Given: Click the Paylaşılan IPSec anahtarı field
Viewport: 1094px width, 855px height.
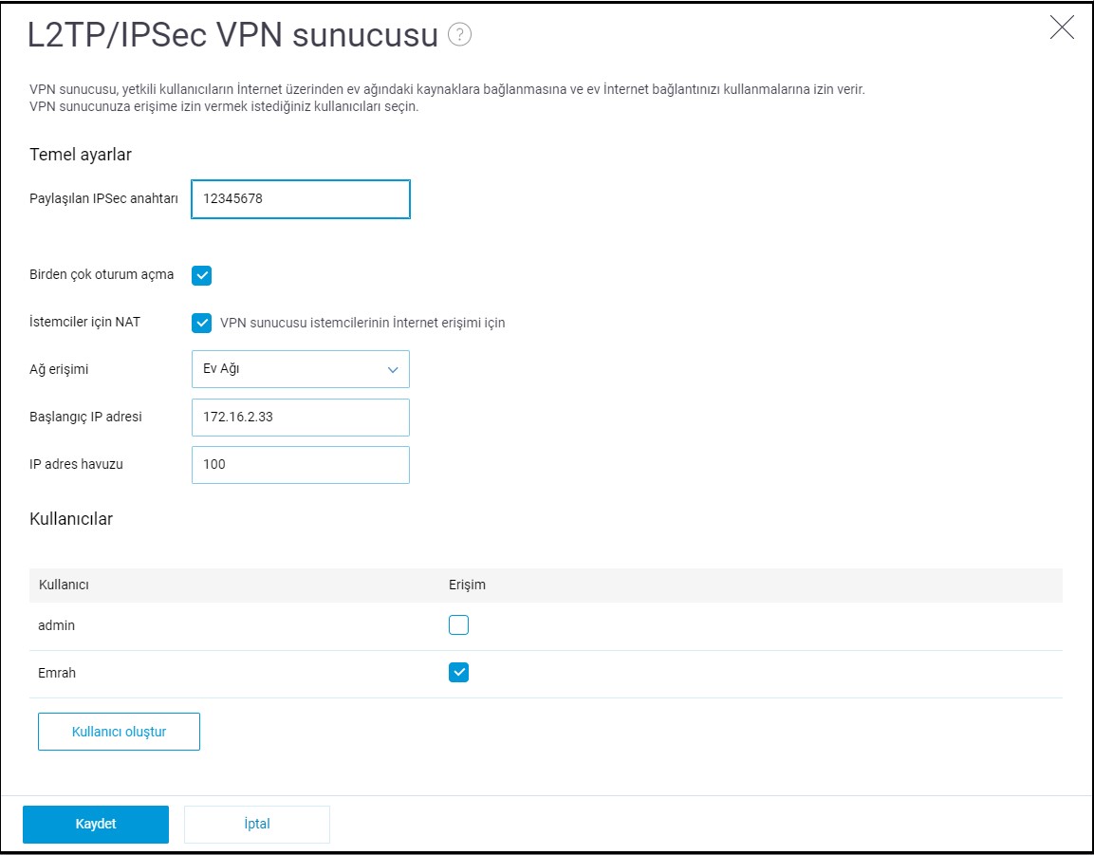Looking at the screenshot, I should click(300, 200).
